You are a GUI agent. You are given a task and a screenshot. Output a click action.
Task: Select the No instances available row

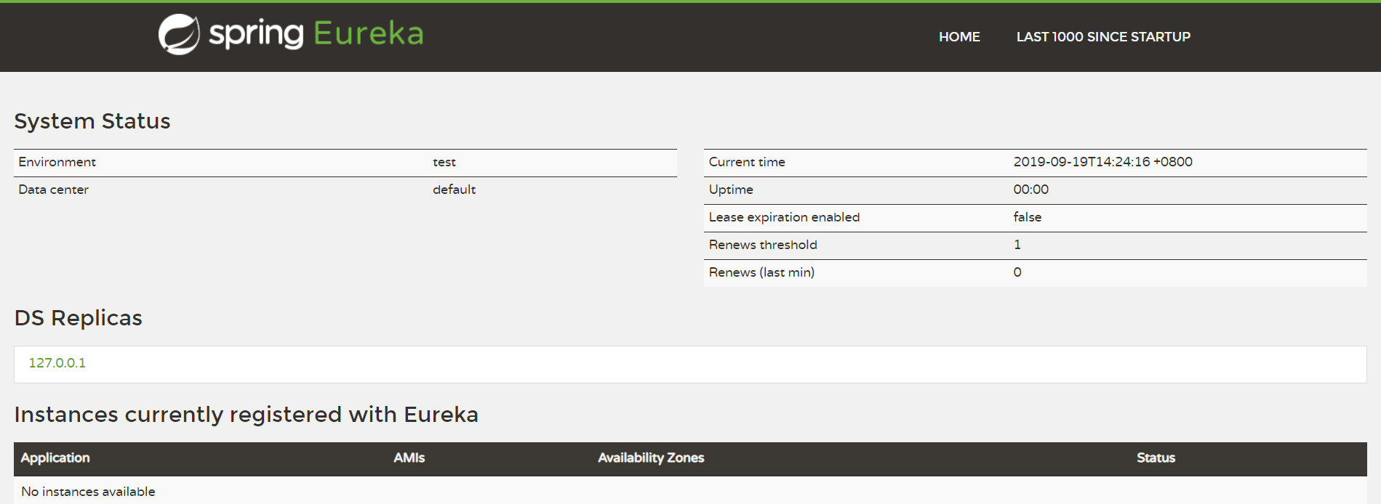click(x=89, y=492)
